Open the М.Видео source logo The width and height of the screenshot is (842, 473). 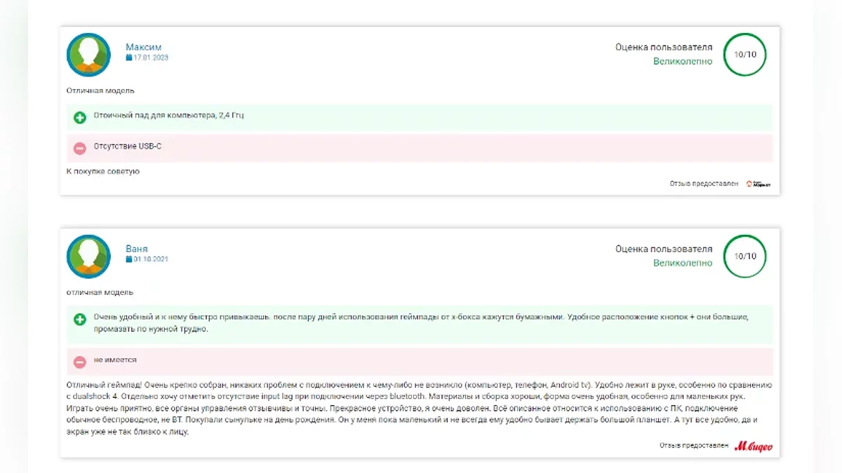click(x=754, y=446)
